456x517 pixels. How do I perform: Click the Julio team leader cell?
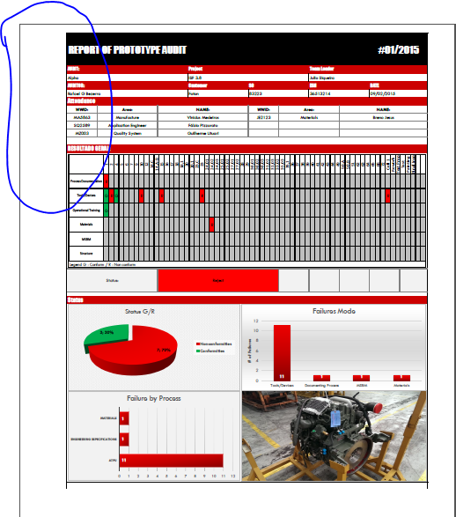[367, 78]
